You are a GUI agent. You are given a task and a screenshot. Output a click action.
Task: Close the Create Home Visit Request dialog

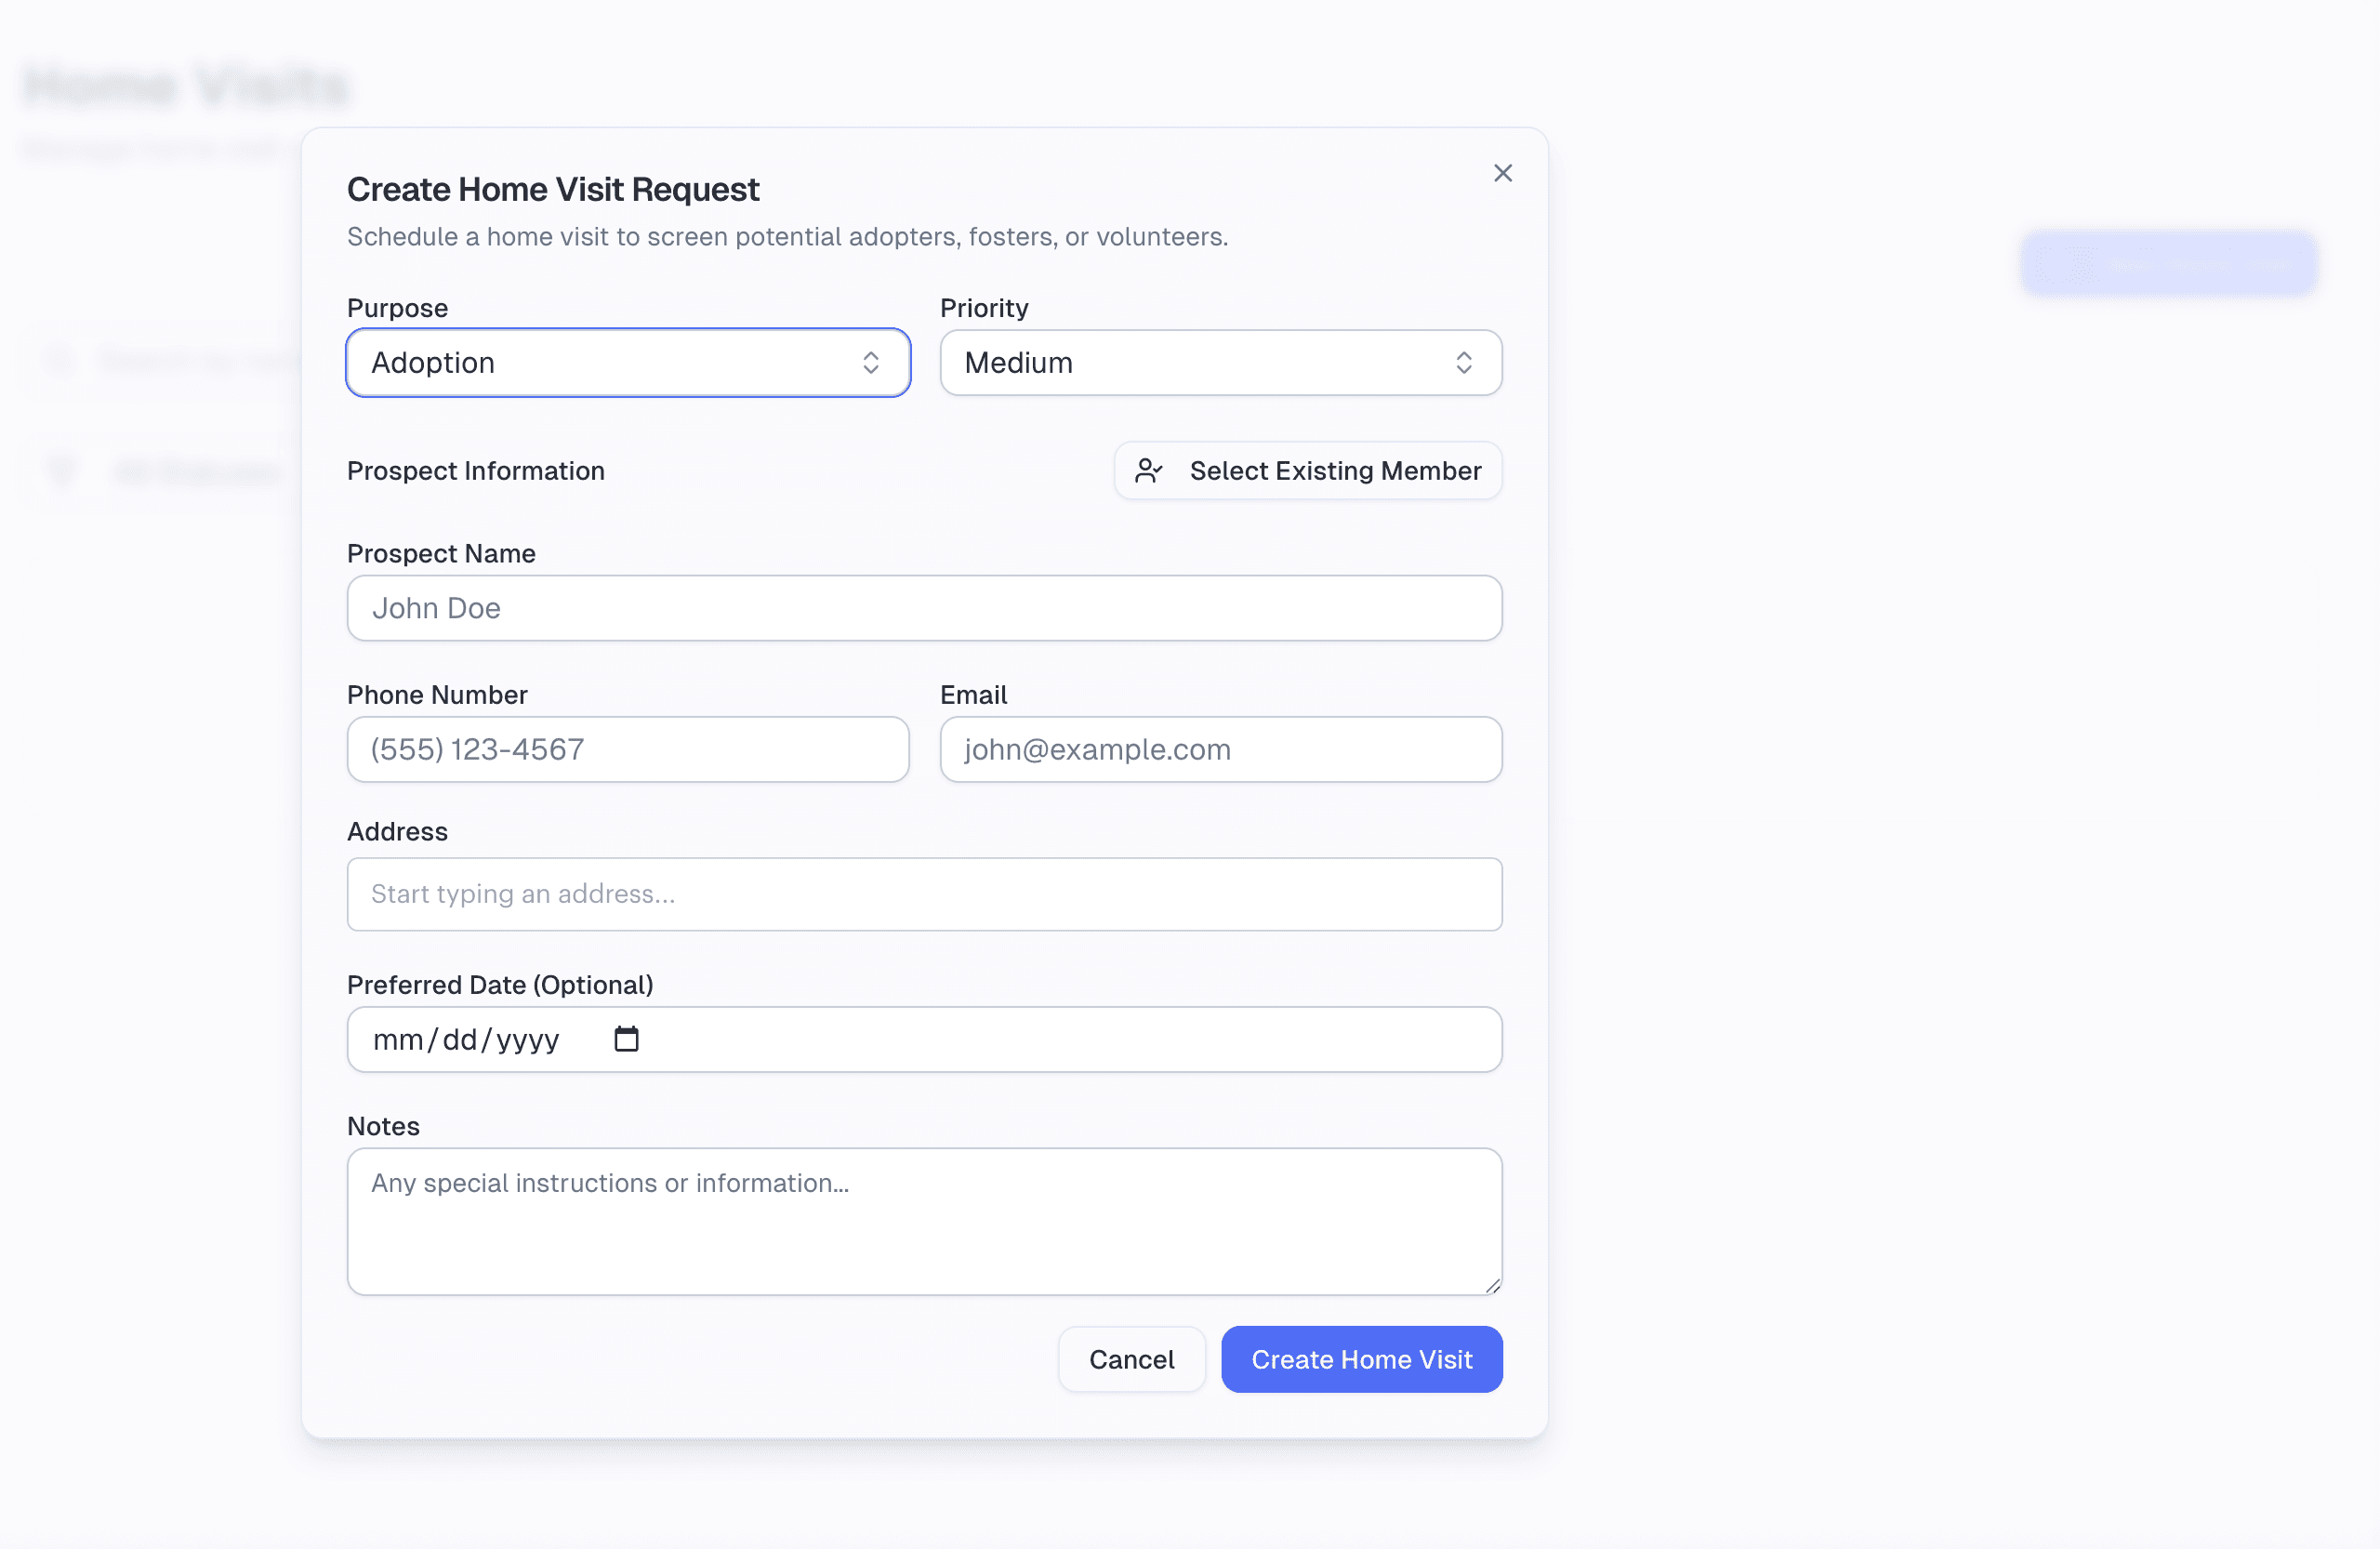click(1502, 173)
